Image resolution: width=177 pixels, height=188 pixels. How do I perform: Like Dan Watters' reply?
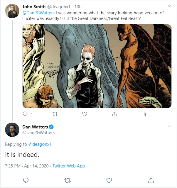tap(109, 180)
